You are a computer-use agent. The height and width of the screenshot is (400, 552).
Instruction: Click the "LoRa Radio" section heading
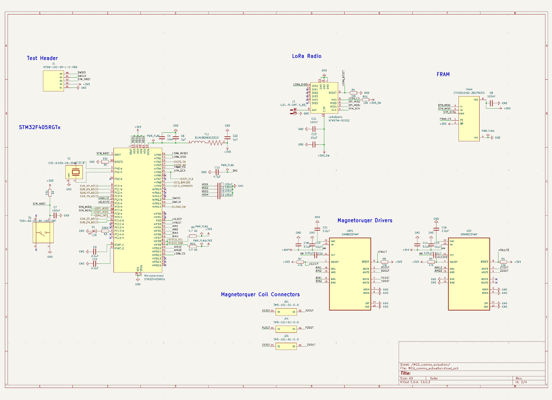click(x=307, y=56)
